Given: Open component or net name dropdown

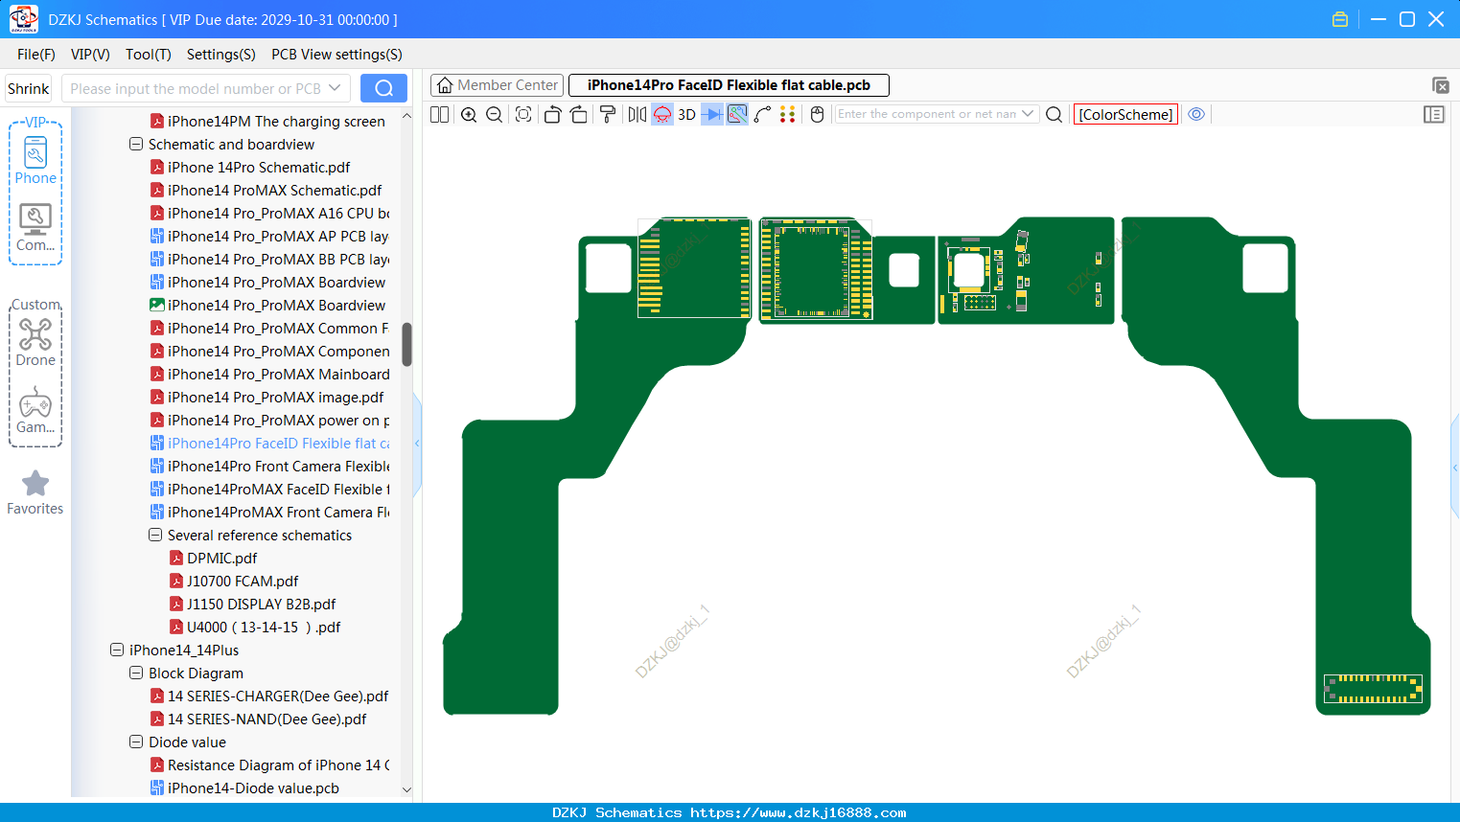Looking at the screenshot, I should [x=1028, y=114].
